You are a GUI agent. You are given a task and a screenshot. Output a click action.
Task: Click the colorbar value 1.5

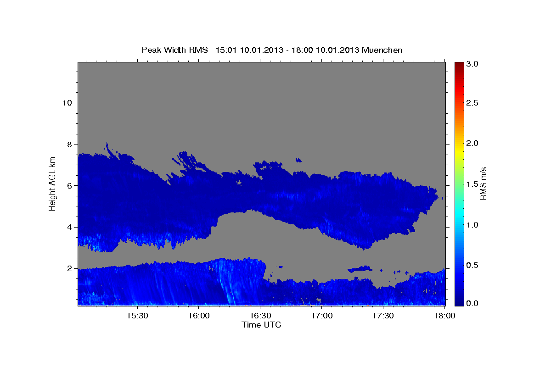472,184
